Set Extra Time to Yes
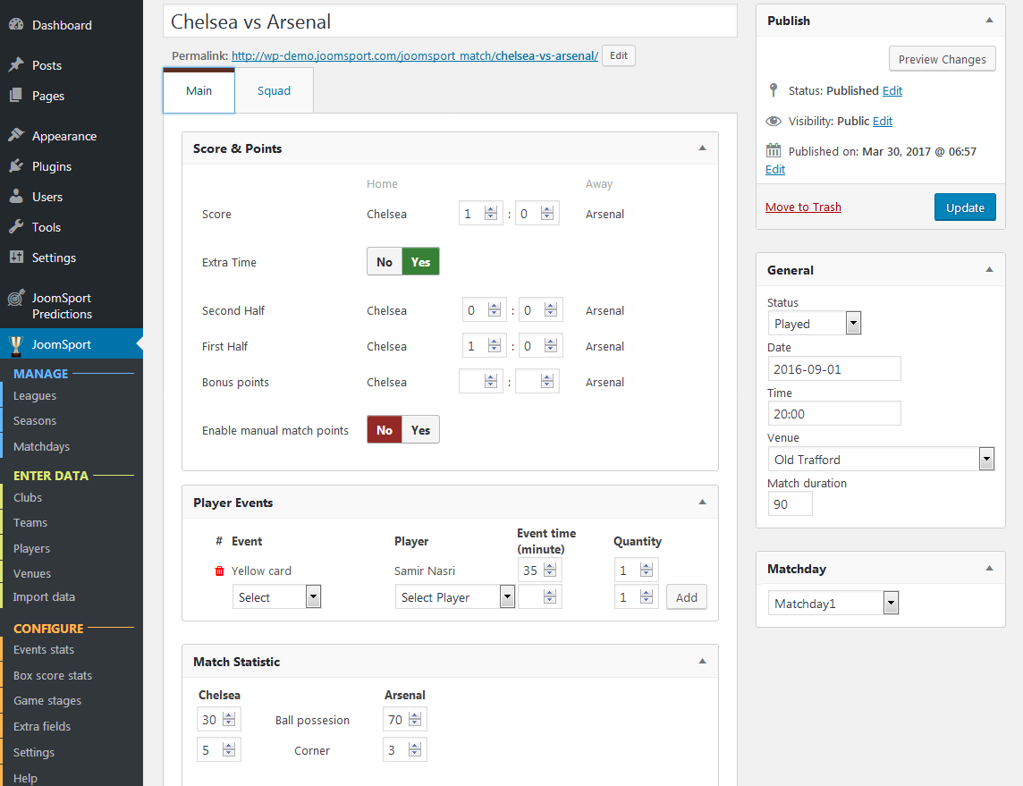This screenshot has height=786, width=1023. pos(421,262)
